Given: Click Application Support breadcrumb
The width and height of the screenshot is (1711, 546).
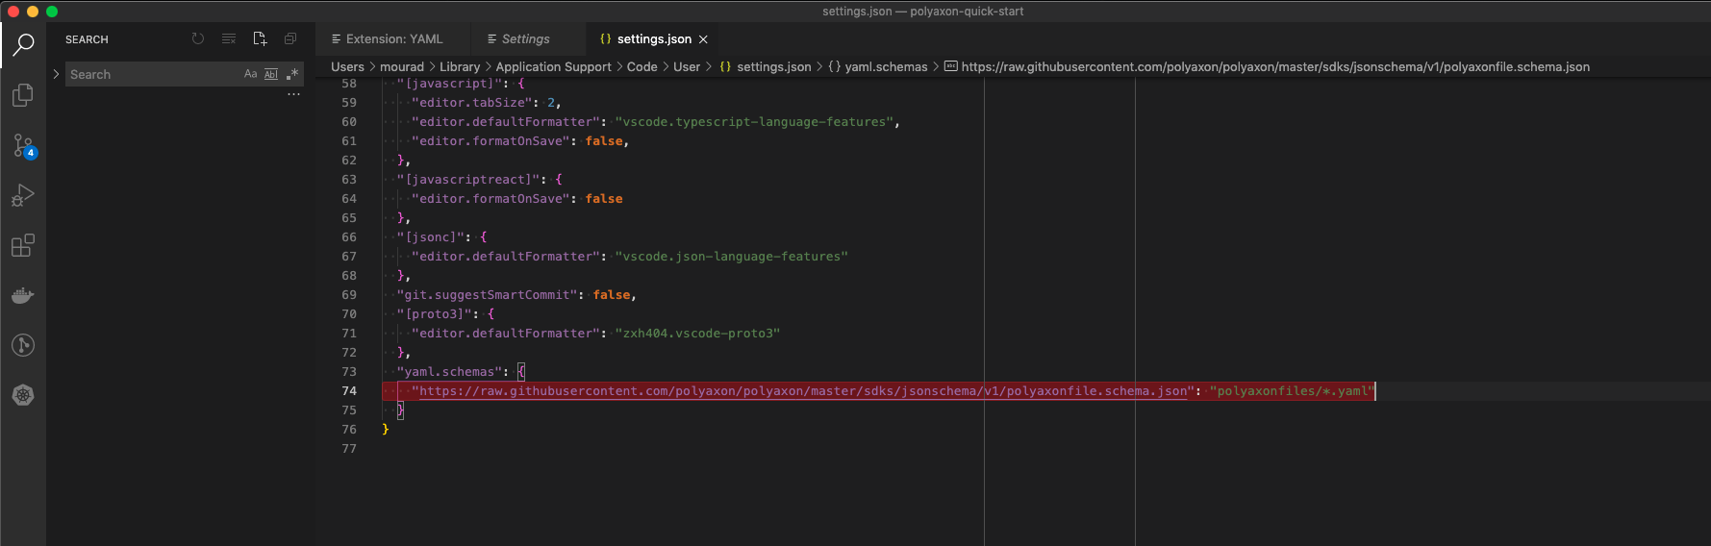Looking at the screenshot, I should tap(553, 66).
